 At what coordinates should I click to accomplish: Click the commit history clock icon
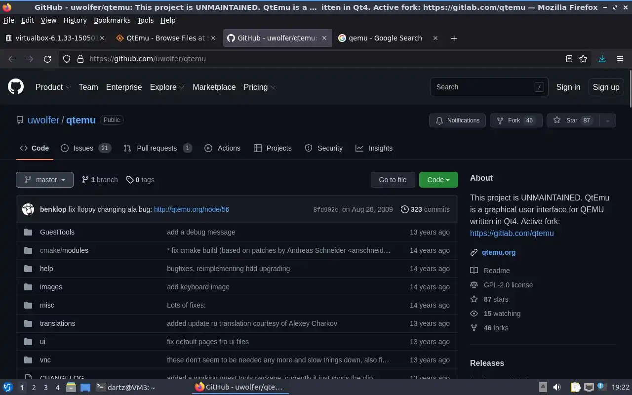pyautogui.click(x=404, y=209)
